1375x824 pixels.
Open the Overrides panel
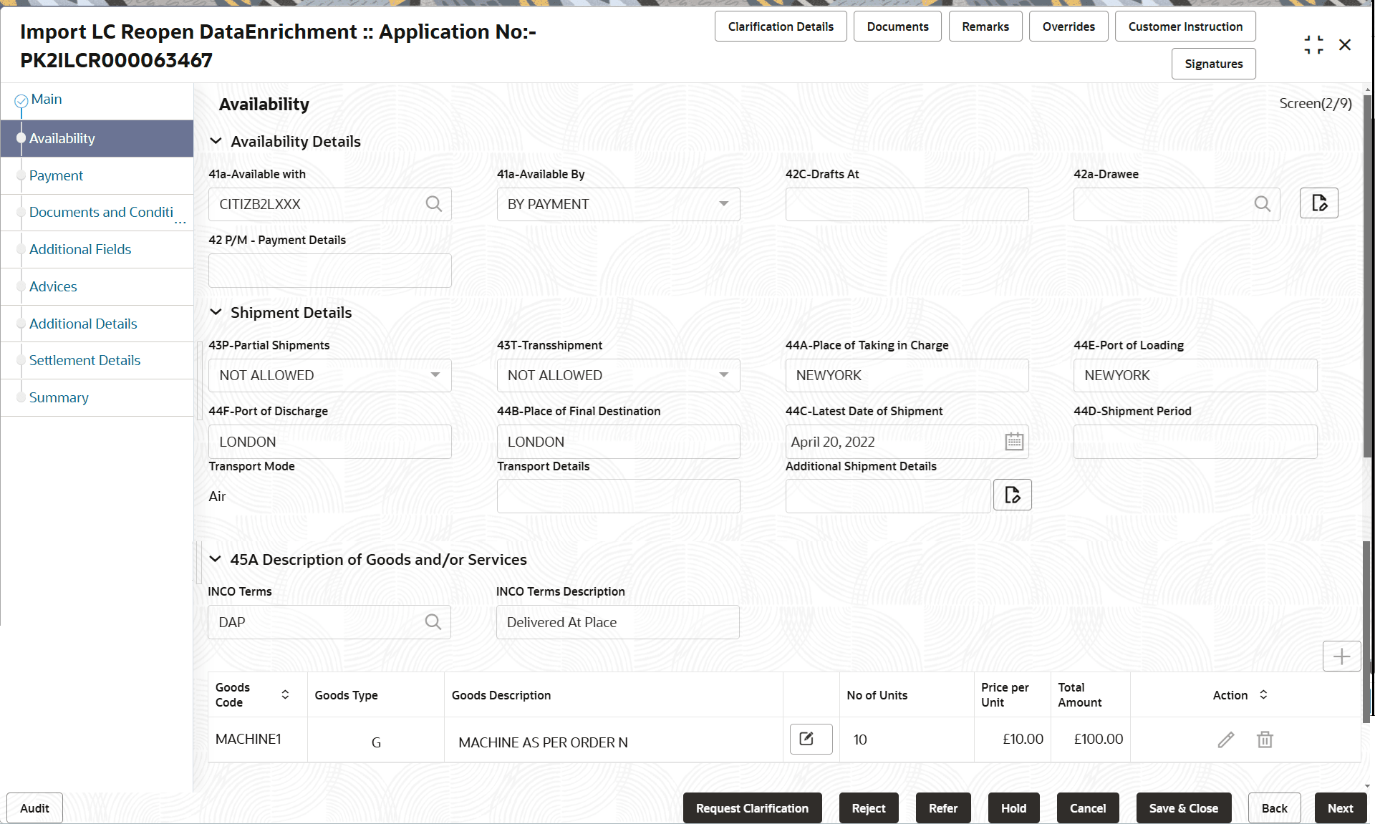(x=1068, y=26)
